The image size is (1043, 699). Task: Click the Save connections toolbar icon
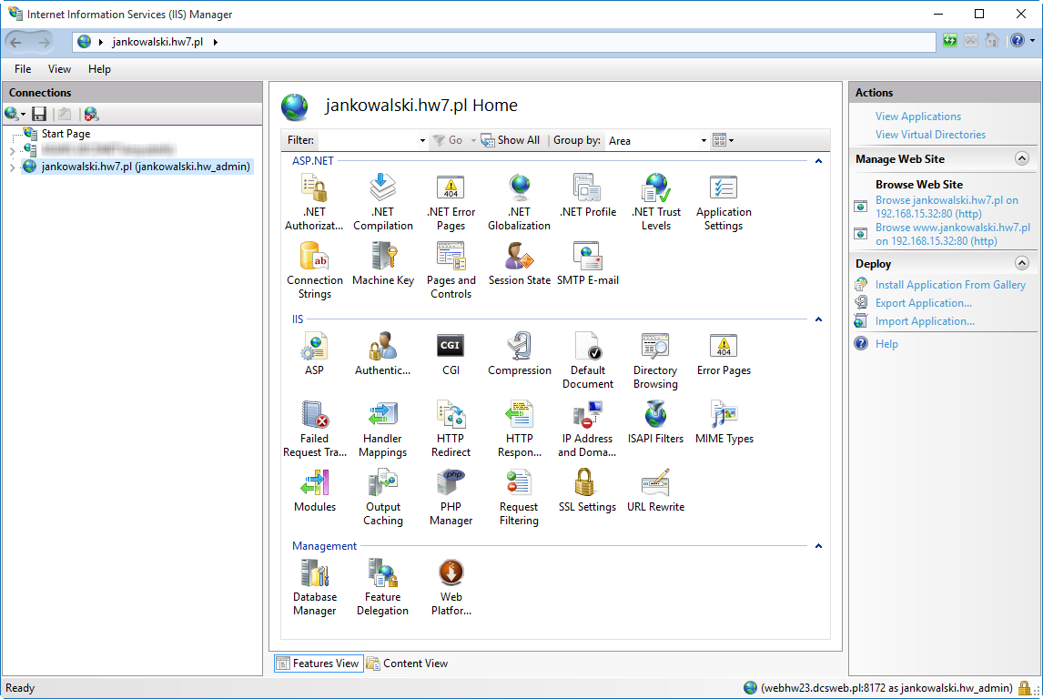pyautogui.click(x=39, y=114)
